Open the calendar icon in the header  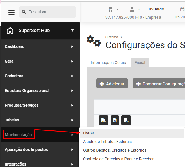182,9
